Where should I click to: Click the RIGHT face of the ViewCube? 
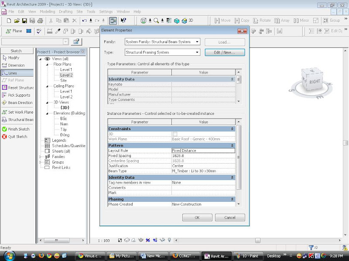[x=314, y=82]
